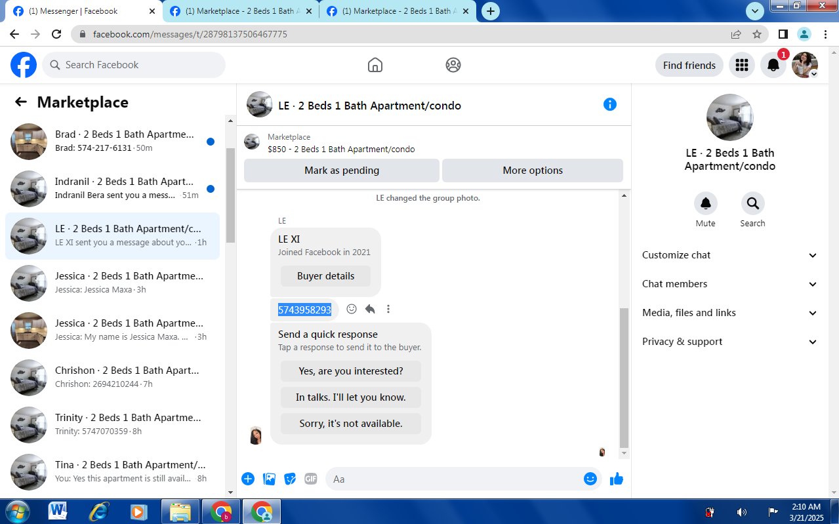Mute this conversation with the bell icon
This screenshot has width=839, height=524.
[706, 203]
